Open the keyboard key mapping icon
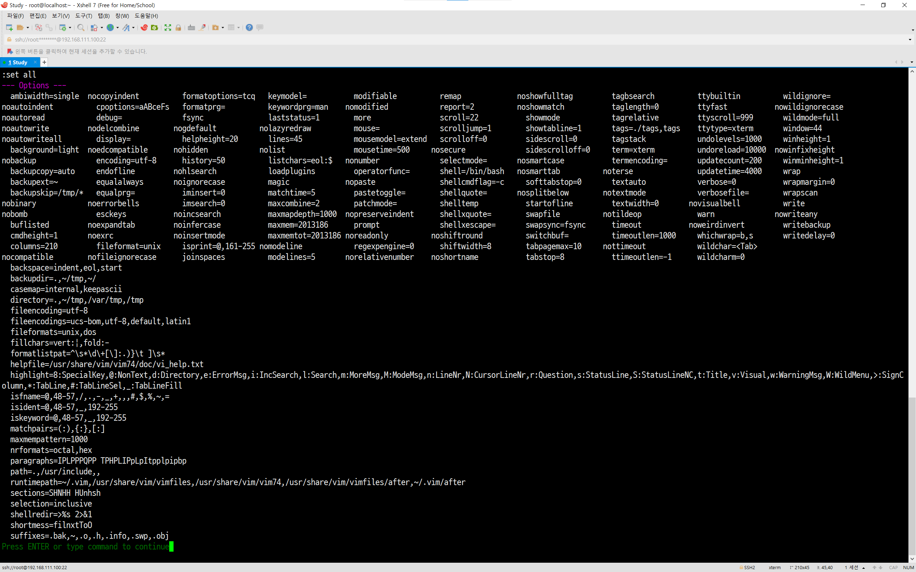Image resolution: width=916 pixels, height=572 pixels. [x=191, y=28]
